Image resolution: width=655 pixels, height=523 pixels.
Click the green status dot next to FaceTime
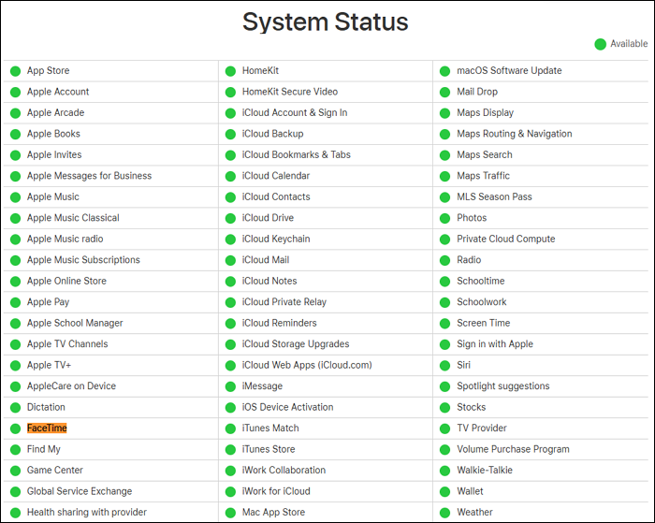[16, 429]
